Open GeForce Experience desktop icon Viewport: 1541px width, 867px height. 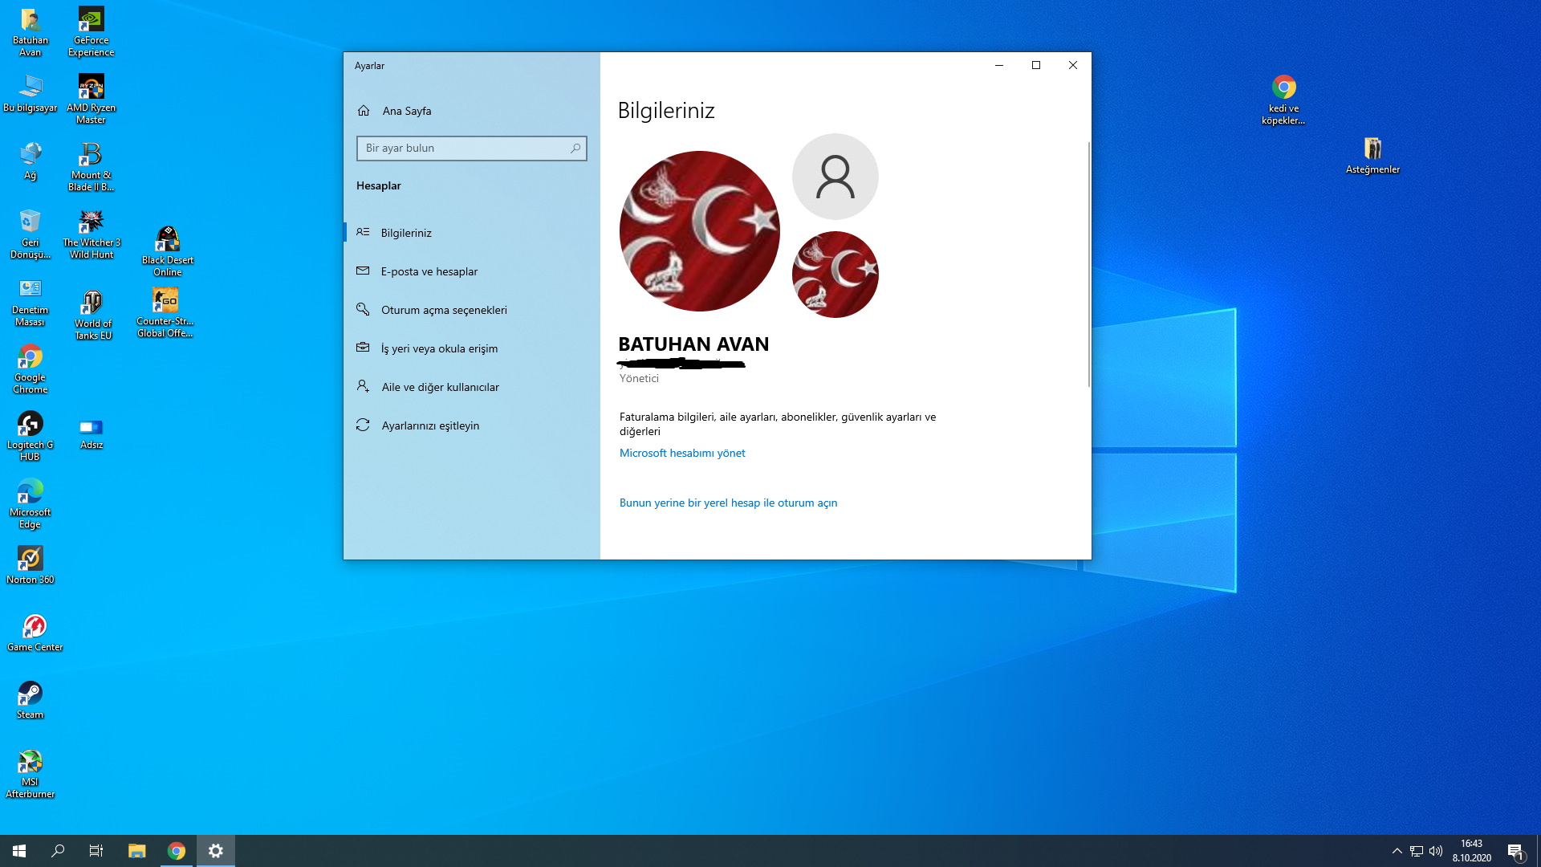coord(91,20)
